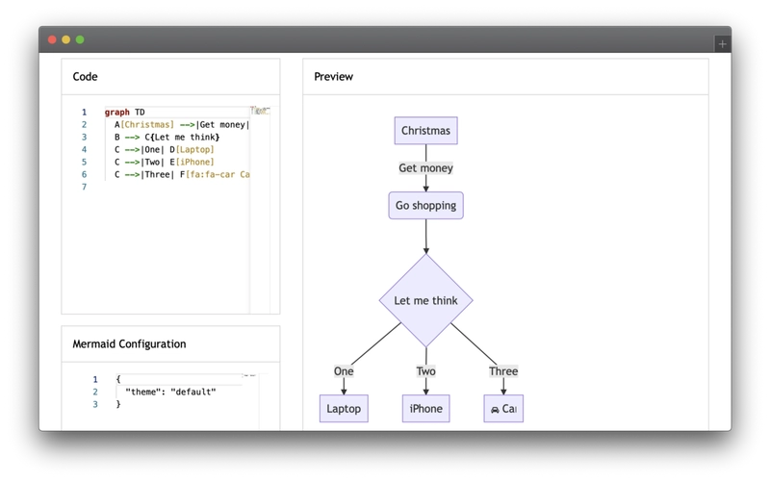Viewport: 770px width, 482px height.
Task: Click the Preview panel heading
Action: click(x=333, y=77)
